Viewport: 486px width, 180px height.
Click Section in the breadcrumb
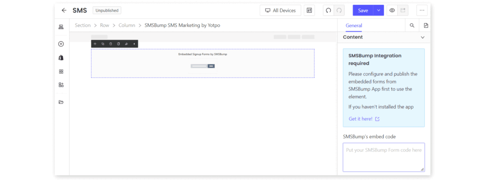83,25
